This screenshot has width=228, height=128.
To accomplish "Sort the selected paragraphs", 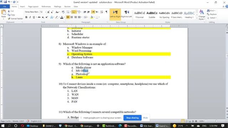I will pyautogui.click(x=102, y=12).
